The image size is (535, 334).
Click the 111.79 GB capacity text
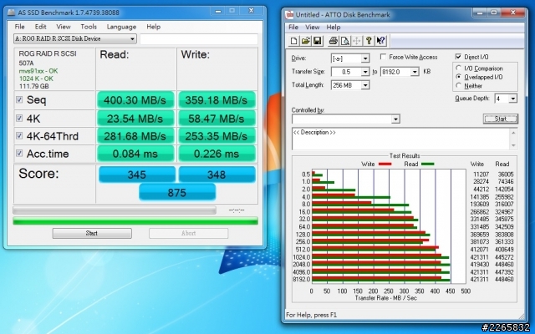tap(33, 86)
